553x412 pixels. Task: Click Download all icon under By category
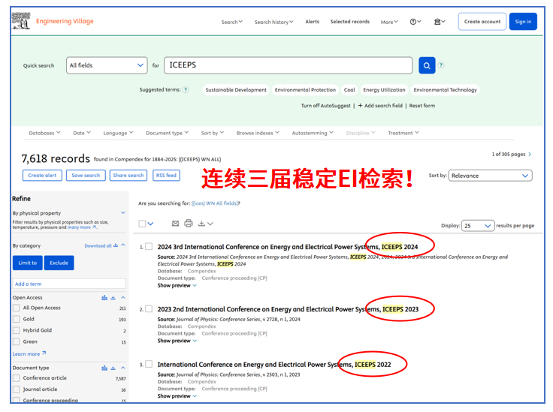[116, 245]
